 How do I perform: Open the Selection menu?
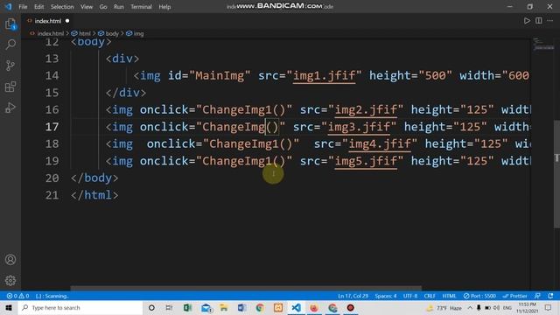coord(62,7)
